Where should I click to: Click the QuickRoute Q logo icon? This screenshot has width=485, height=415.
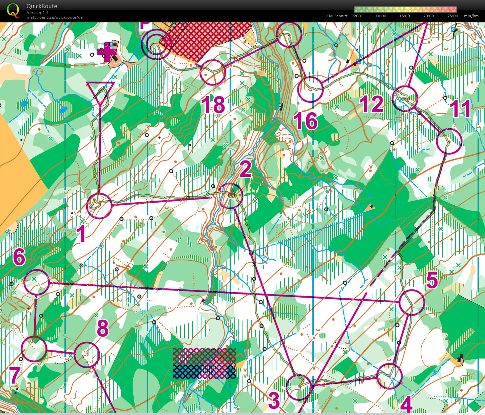(13, 10)
